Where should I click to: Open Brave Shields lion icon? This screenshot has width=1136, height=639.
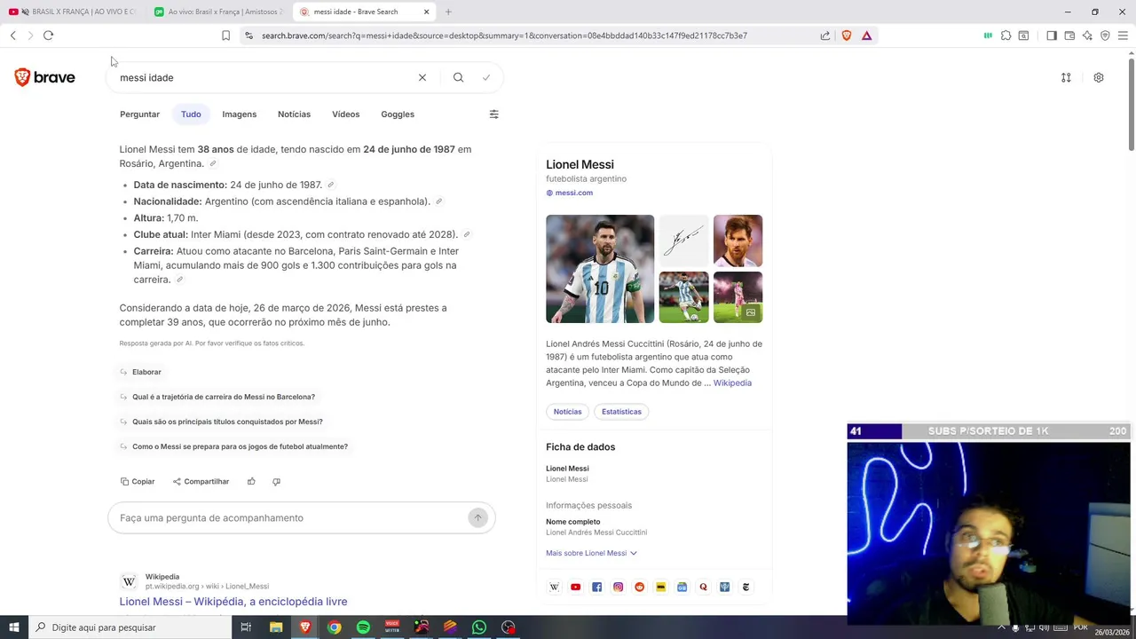point(846,35)
